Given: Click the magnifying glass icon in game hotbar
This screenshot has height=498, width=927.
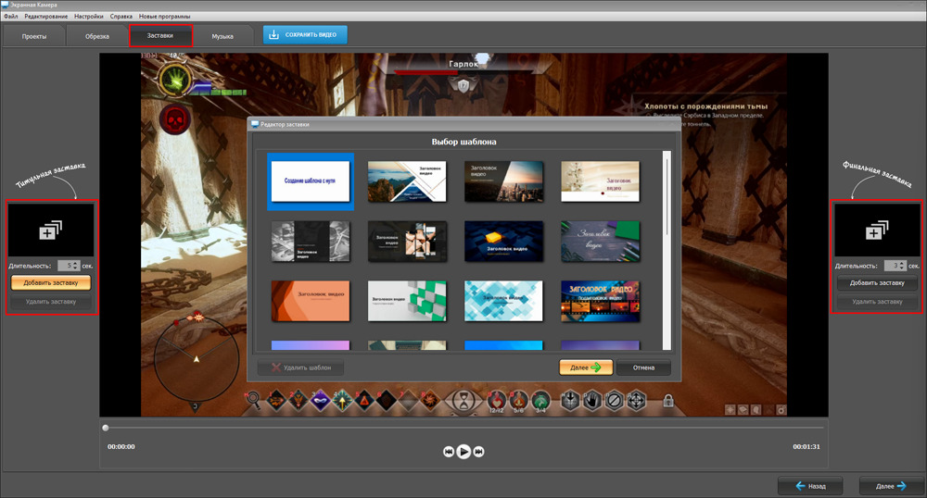Looking at the screenshot, I should [253, 400].
